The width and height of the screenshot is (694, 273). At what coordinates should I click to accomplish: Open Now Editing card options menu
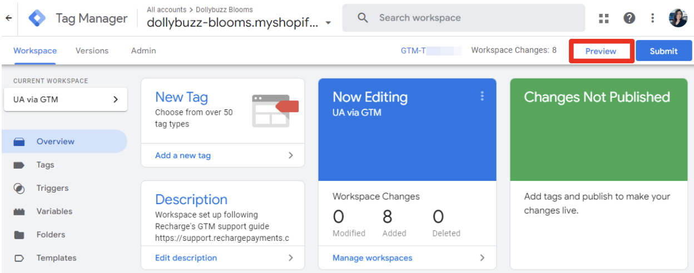[482, 97]
